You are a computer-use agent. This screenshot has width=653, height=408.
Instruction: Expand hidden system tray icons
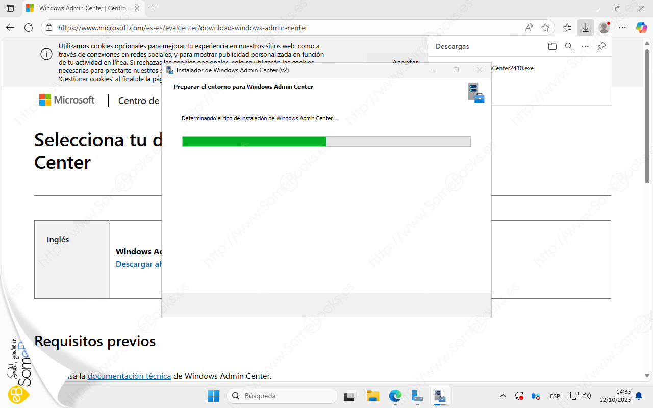503,396
